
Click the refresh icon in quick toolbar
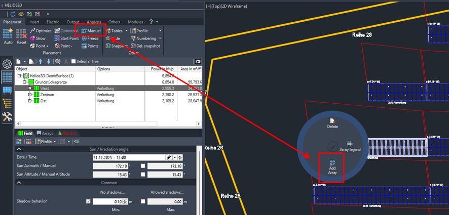click(x=13, y=14)
